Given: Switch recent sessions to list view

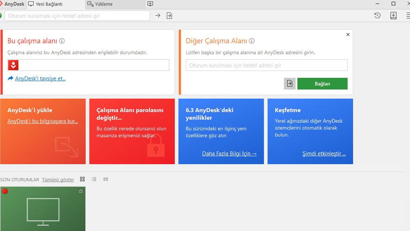Looking at the screenshot, I should point(94,179).
